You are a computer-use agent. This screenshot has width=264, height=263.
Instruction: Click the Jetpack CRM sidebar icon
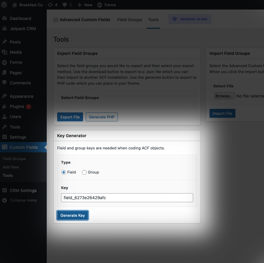4,29
